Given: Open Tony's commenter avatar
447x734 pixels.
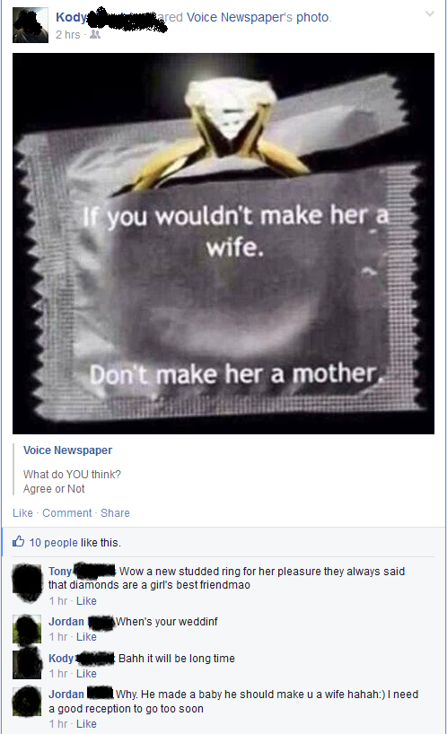Looking at the screenshot, I should point(27,582).
